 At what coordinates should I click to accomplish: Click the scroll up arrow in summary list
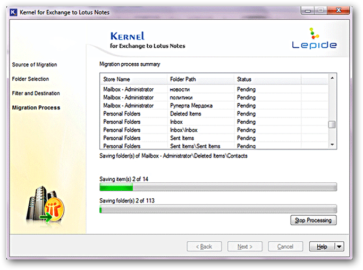[x=332, y=78]
